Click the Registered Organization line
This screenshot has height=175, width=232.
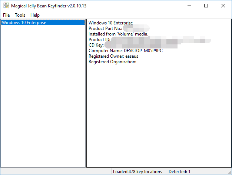point(112,62)
